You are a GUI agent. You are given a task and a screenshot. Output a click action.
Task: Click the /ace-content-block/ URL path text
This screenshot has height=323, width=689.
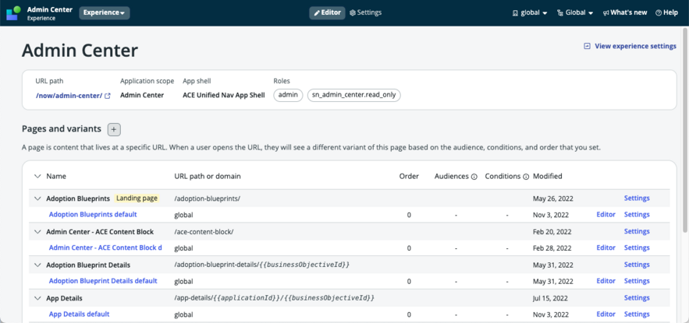pos(204,232)
